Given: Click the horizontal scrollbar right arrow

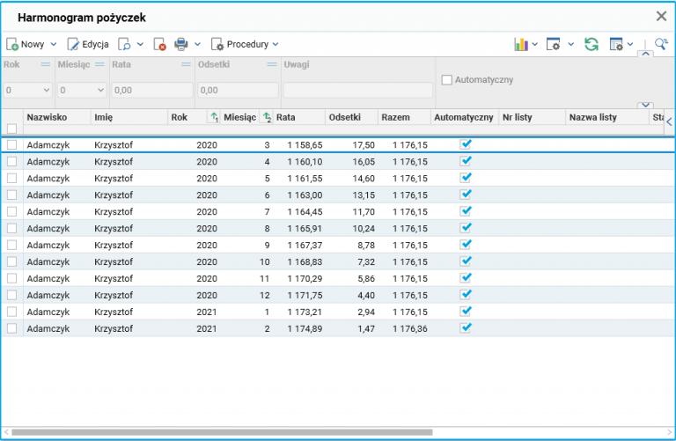Looking at the screenshot, I should (x=670, y=432).
